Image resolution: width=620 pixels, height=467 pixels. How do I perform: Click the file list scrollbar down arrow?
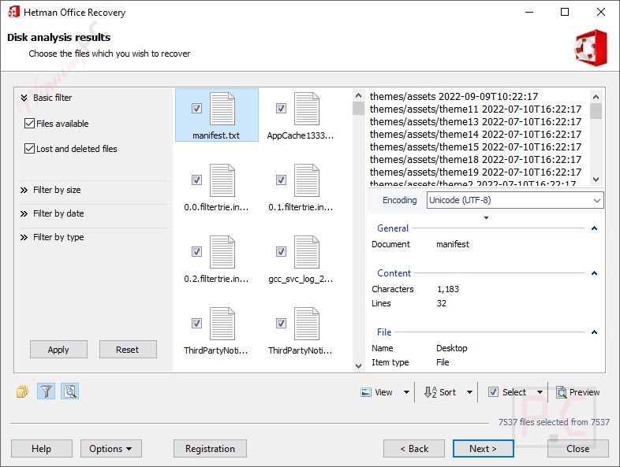click(358, 366)
